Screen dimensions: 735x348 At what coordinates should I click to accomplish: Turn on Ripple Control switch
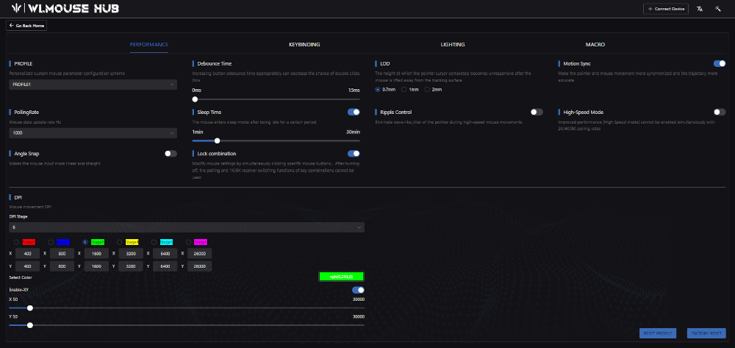tap(537, 112)
